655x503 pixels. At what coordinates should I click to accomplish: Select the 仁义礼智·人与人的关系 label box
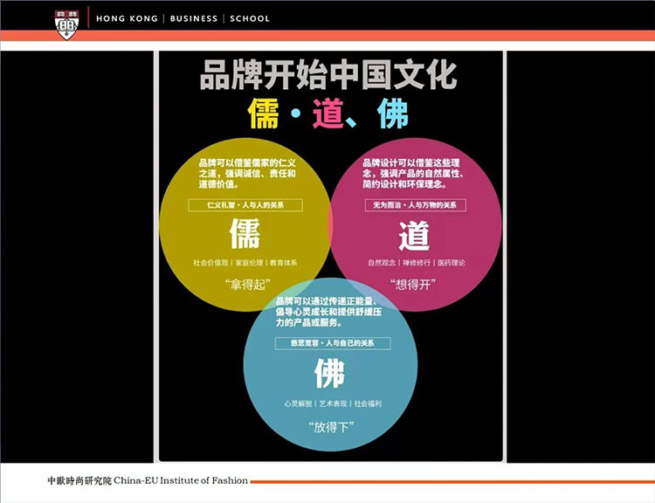coord(245,205)
